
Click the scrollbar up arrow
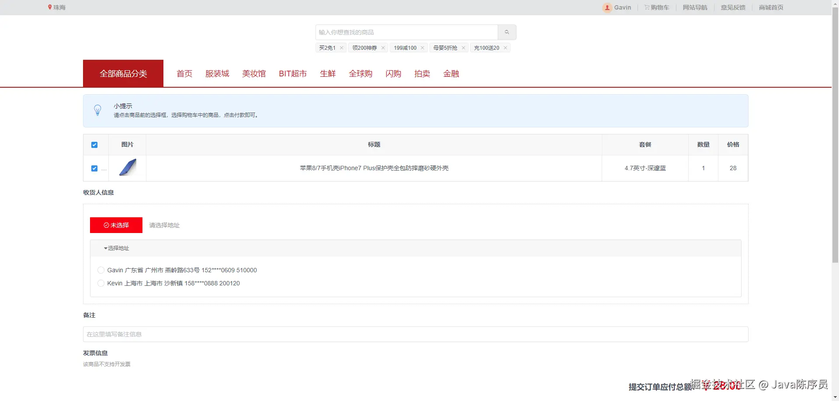pos(836,3)
